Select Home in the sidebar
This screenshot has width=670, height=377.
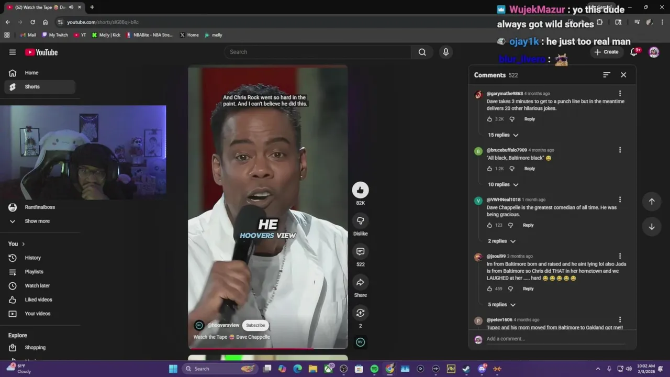(40, 73)
